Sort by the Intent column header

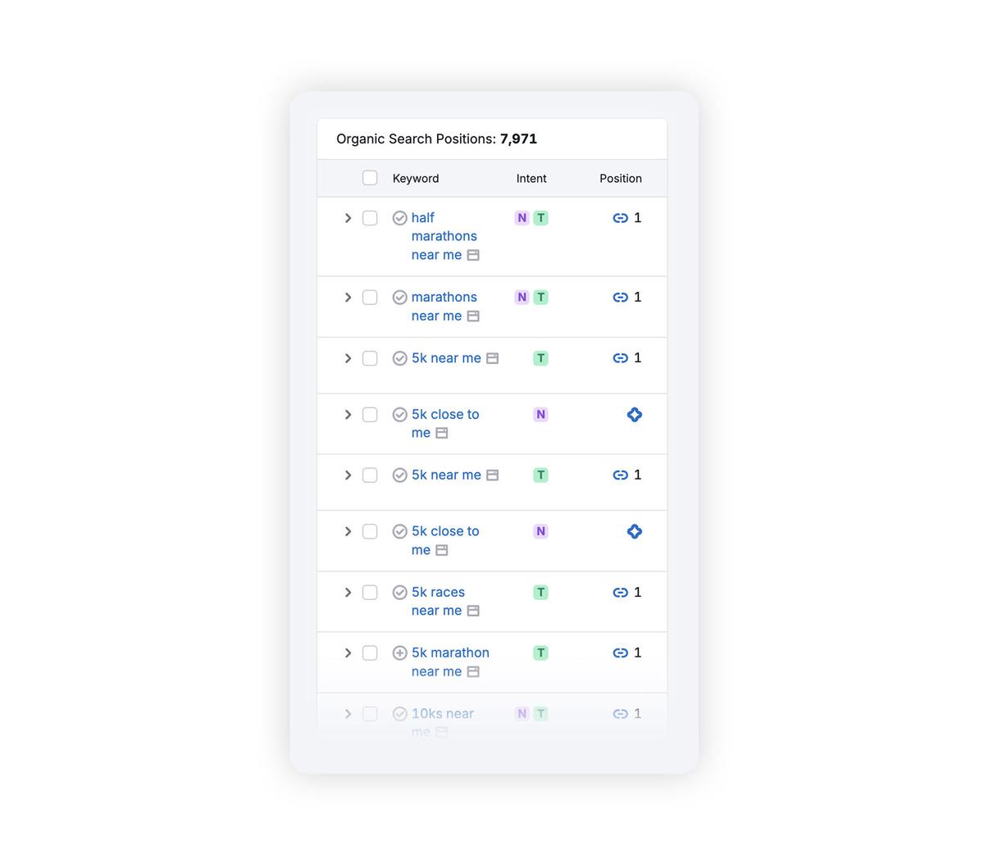(531, 179)
